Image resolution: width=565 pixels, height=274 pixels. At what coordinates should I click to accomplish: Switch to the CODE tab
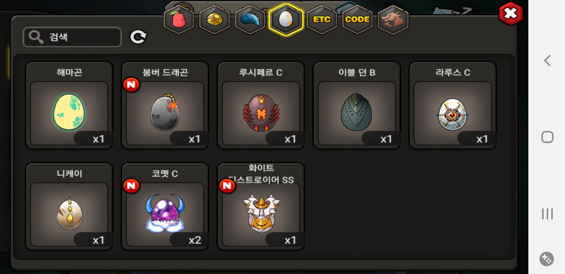pyautogui.click(x=357, y=20)
